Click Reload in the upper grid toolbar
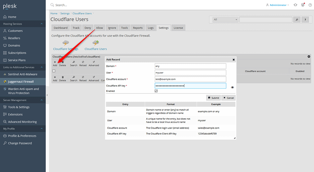The width and height of the screenshot is (314, 172). coord(83,64)
